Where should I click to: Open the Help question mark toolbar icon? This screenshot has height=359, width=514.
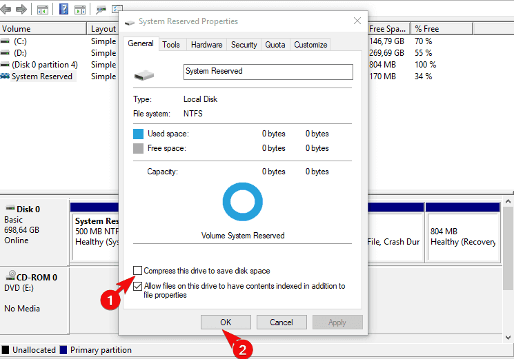click(x=63, y=9)
